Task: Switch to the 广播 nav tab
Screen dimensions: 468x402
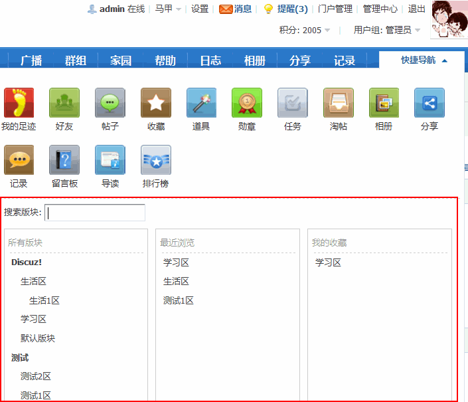Action: click(x=31, y=60)
